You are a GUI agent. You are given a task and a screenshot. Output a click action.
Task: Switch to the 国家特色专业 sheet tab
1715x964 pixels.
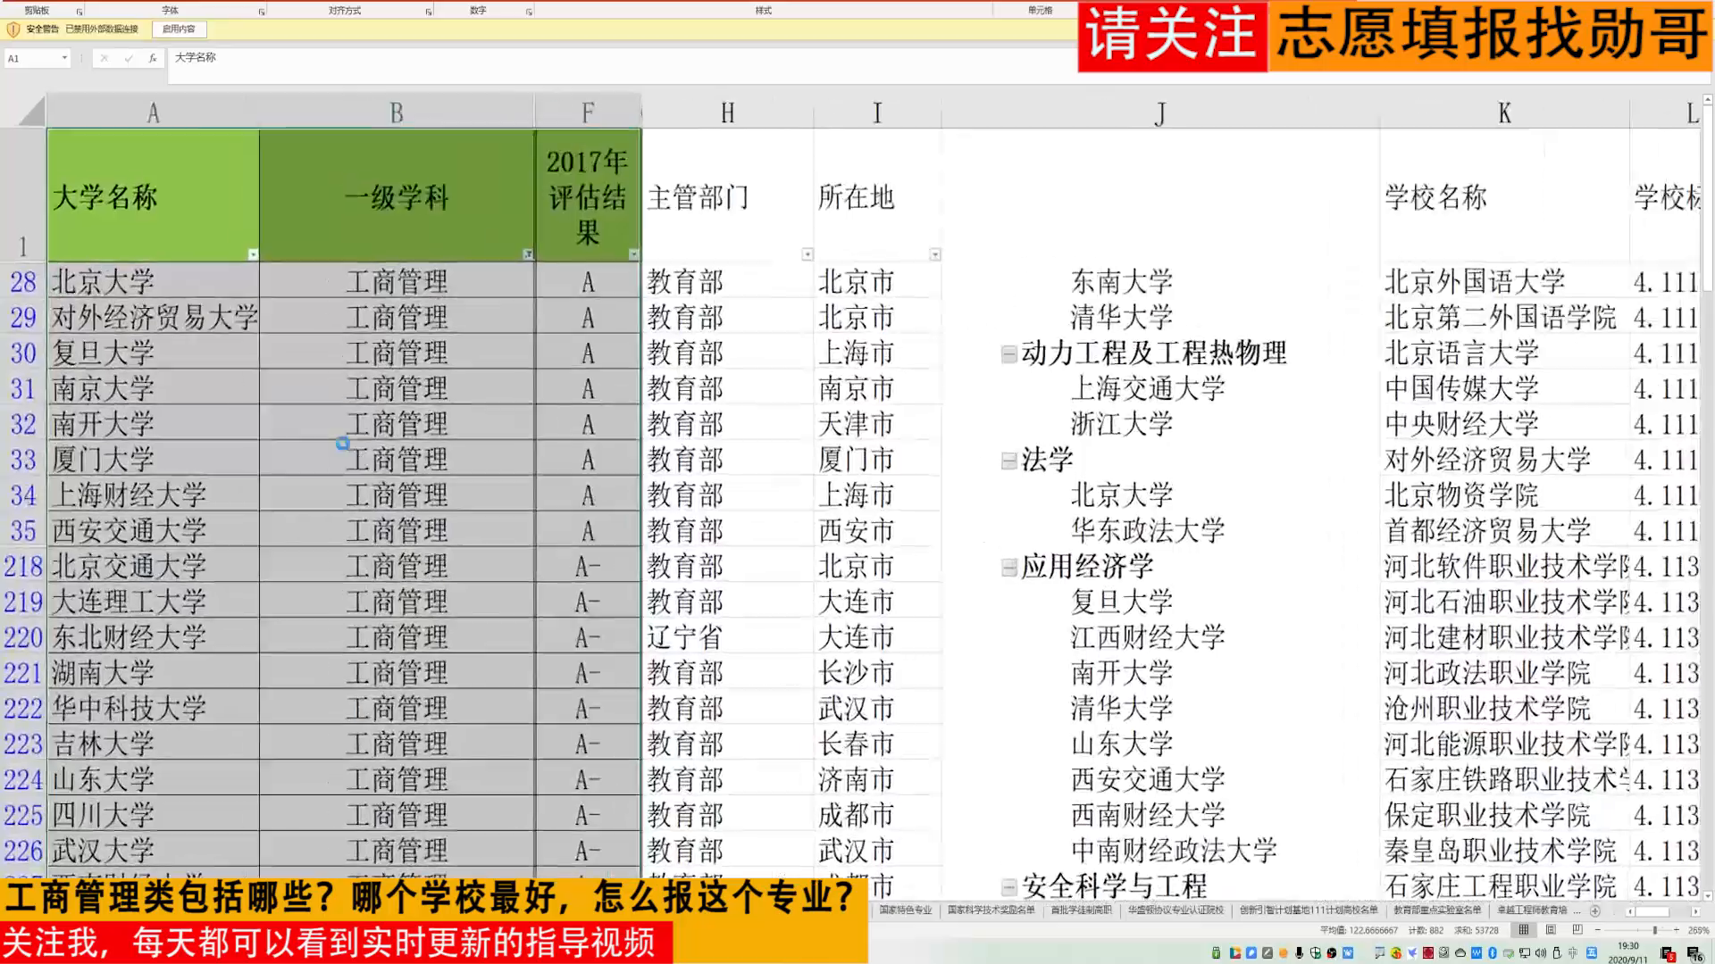click(x=905, y=911)
